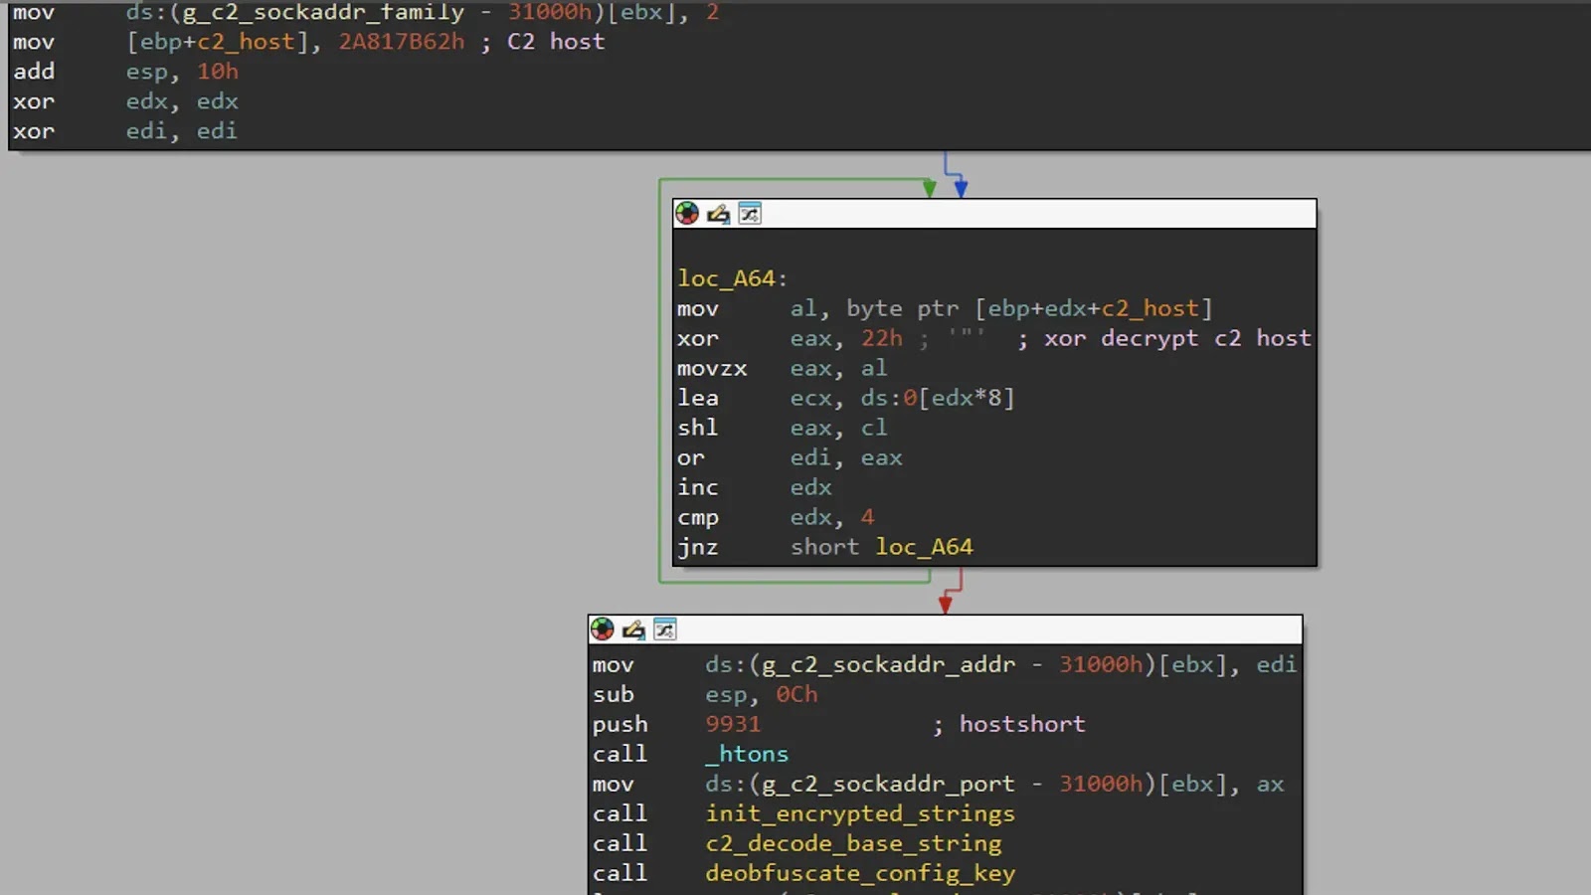
Task: Click the [ebp+c2_host] operand
Action: (x=218, y=42)
